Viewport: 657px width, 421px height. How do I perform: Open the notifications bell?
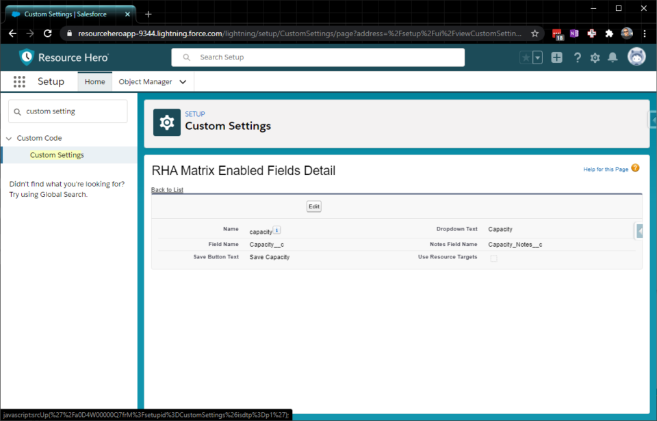pyautogui.click(x=613, y=57)
